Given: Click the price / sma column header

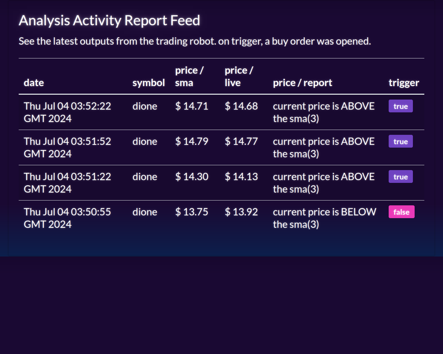Looking at the screenshot, I should (189, 76).
